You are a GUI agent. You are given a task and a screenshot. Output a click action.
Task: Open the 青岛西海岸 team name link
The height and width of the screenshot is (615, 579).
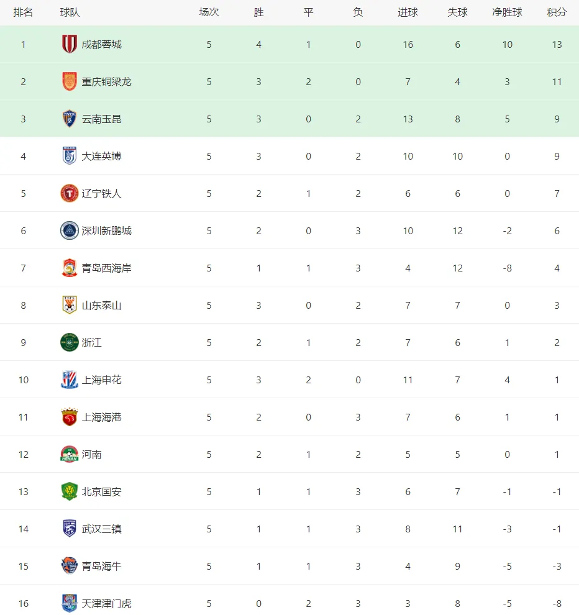[106, 268]
